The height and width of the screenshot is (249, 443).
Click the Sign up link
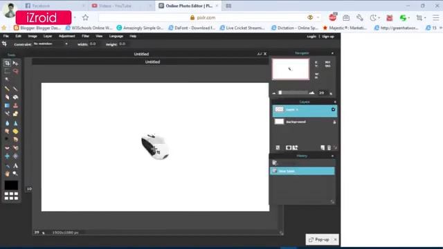coord(328,37)
